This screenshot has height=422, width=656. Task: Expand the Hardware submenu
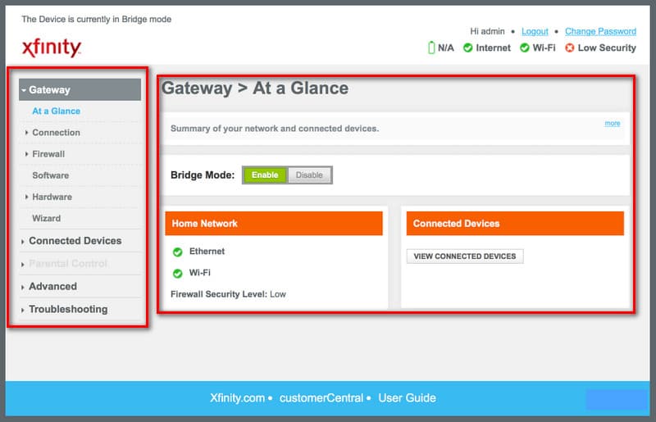(x=52, y=197)
